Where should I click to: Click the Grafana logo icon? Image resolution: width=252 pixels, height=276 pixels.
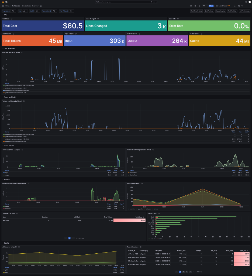pyautogui.click(x=3, y=2)
